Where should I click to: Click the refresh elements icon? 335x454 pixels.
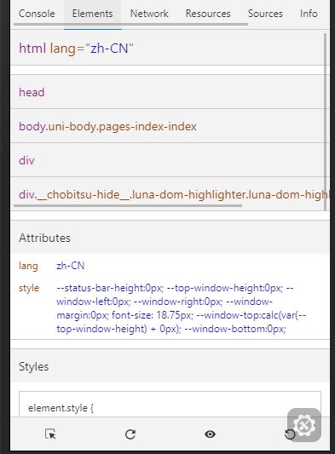(x=130, y=434)
